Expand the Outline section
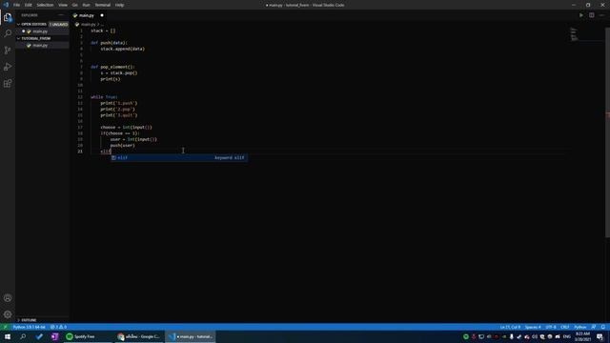 coord(29,320)
